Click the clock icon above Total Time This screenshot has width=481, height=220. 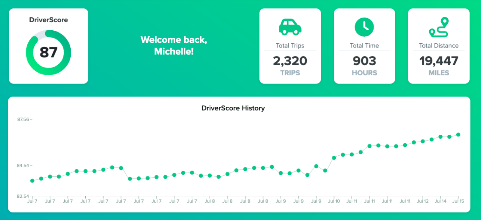(364, 27)
